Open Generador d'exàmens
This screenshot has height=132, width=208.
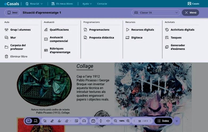pyautogui.click(x=175, y=47)
